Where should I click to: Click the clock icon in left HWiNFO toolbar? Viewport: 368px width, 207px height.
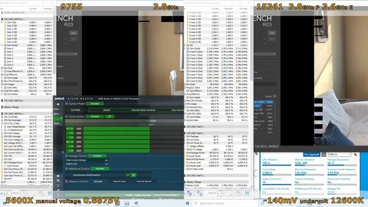pyautogui.click(x=24, y=193)
